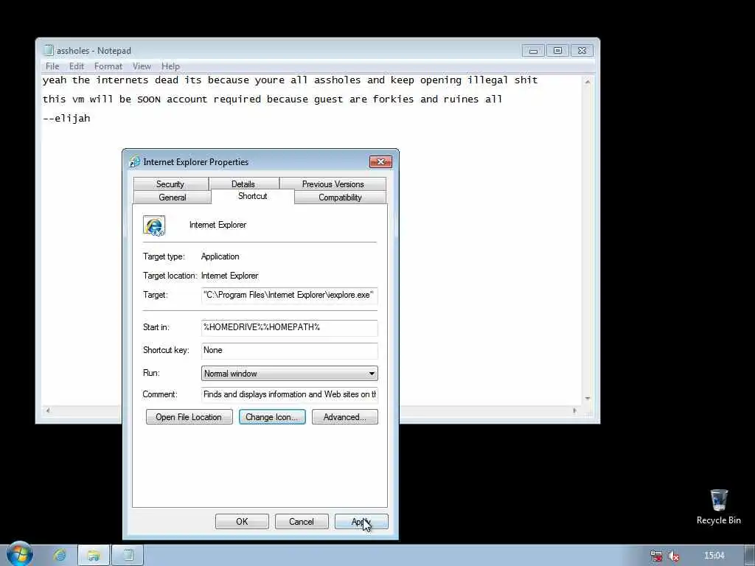Open Notepad's File menu
Image resolution: width=755 pixels, height=566 pixels.
[52, 66]
